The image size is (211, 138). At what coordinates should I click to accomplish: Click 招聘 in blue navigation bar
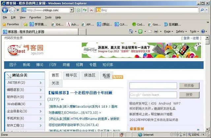[x=79, y=65]
